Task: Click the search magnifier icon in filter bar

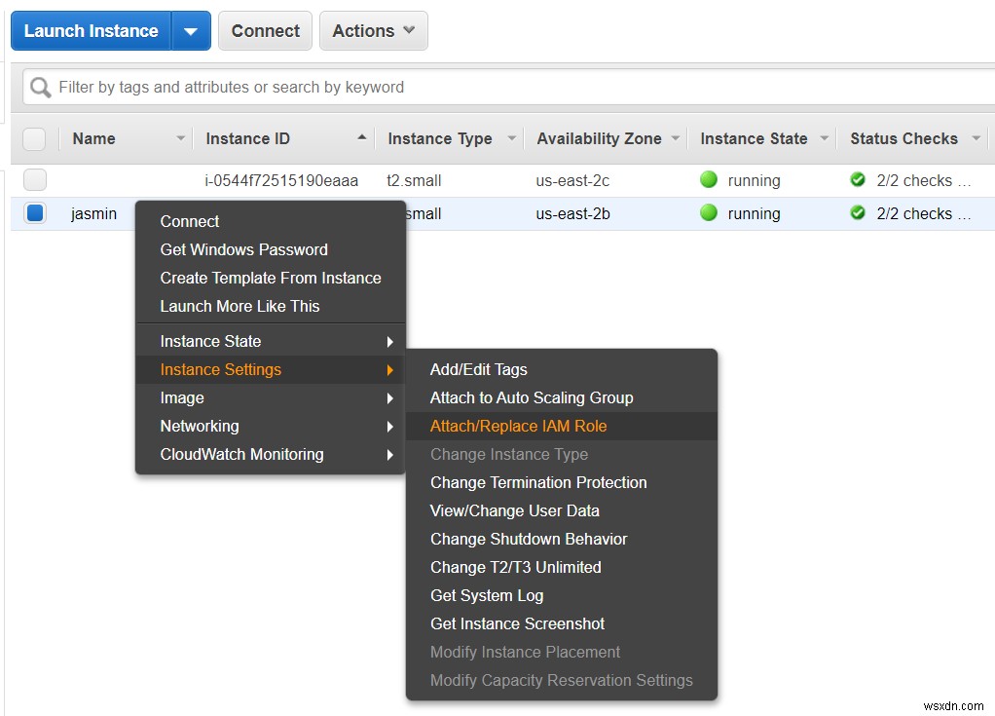Action: [x=39, y=87]
